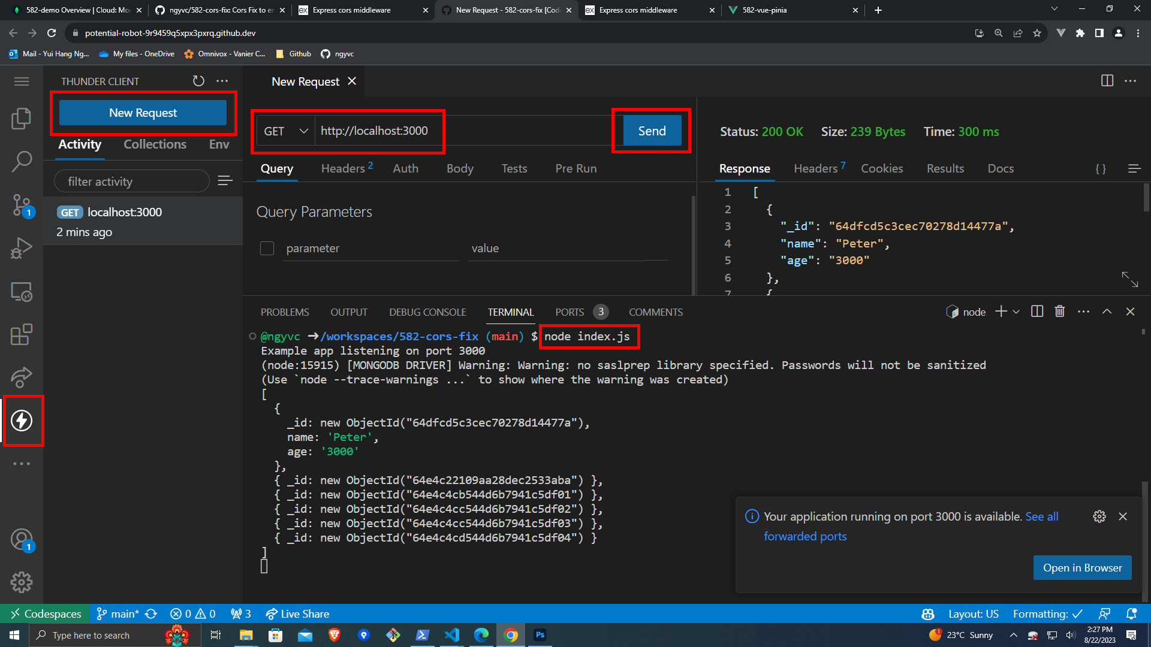Image resolution: width=1151 pixels, height=647 pixels.
Task: Switch to the Headers tab
Action: [343, 168]
